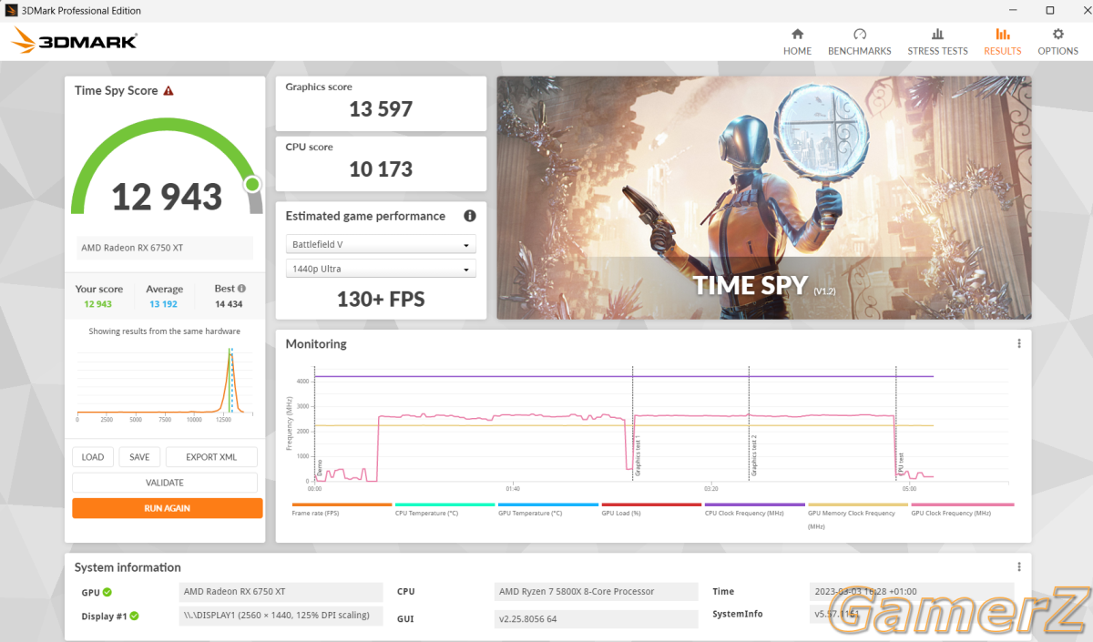
Task: Open the Home tab icon
Action: 797,34
